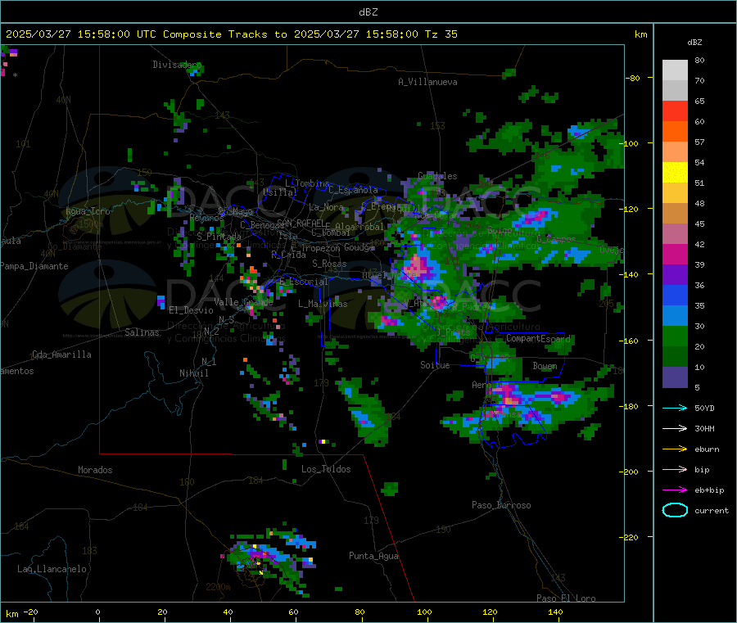
Task: Click the Bowen location label
Action: [x=545, y=366]
